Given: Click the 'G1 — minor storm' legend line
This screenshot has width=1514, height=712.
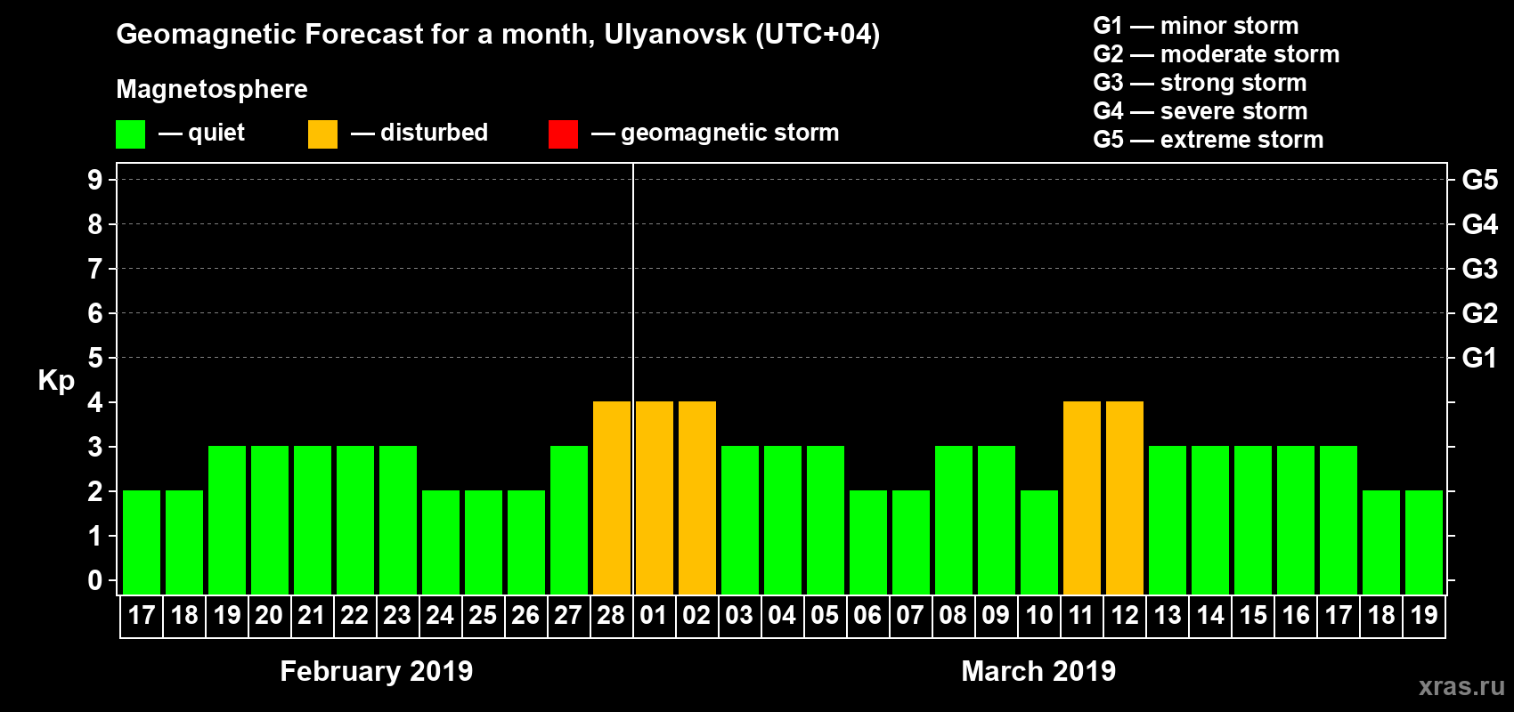Looking at the screenshot, I should (x=1196, y=26).
